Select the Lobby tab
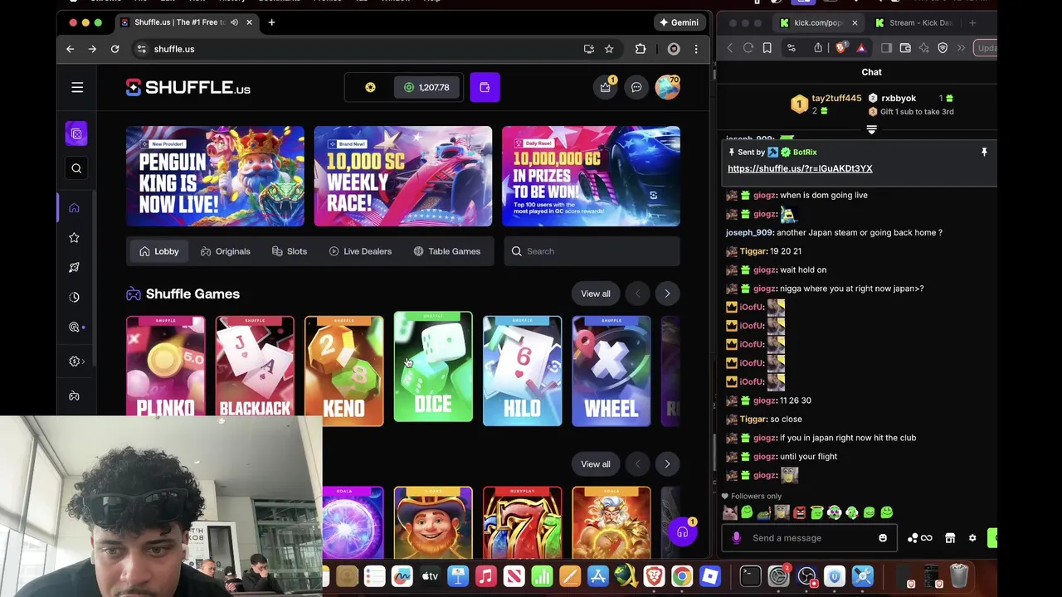Image resolution: width=1062 pixels, height=597 pixels. click(158, 251)
